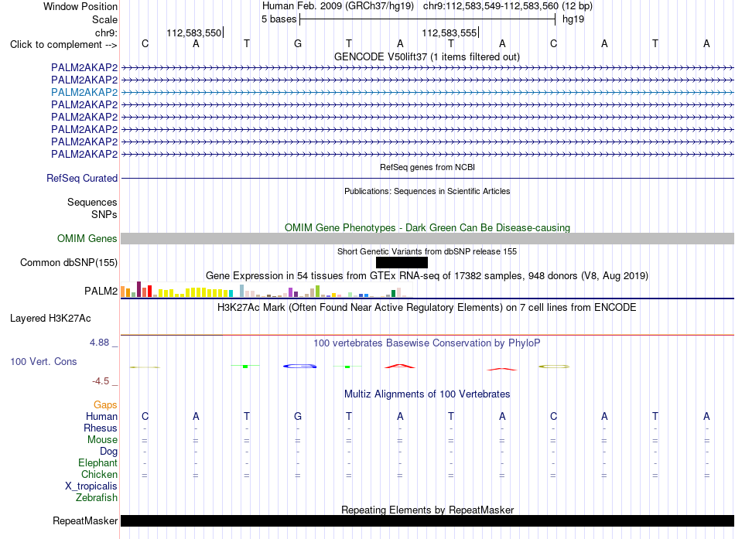Click the PALM2 GTEx expression label

(101, 291)
